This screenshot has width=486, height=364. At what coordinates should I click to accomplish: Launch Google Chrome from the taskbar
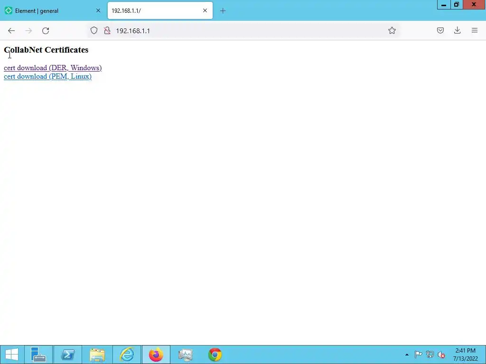215,355
